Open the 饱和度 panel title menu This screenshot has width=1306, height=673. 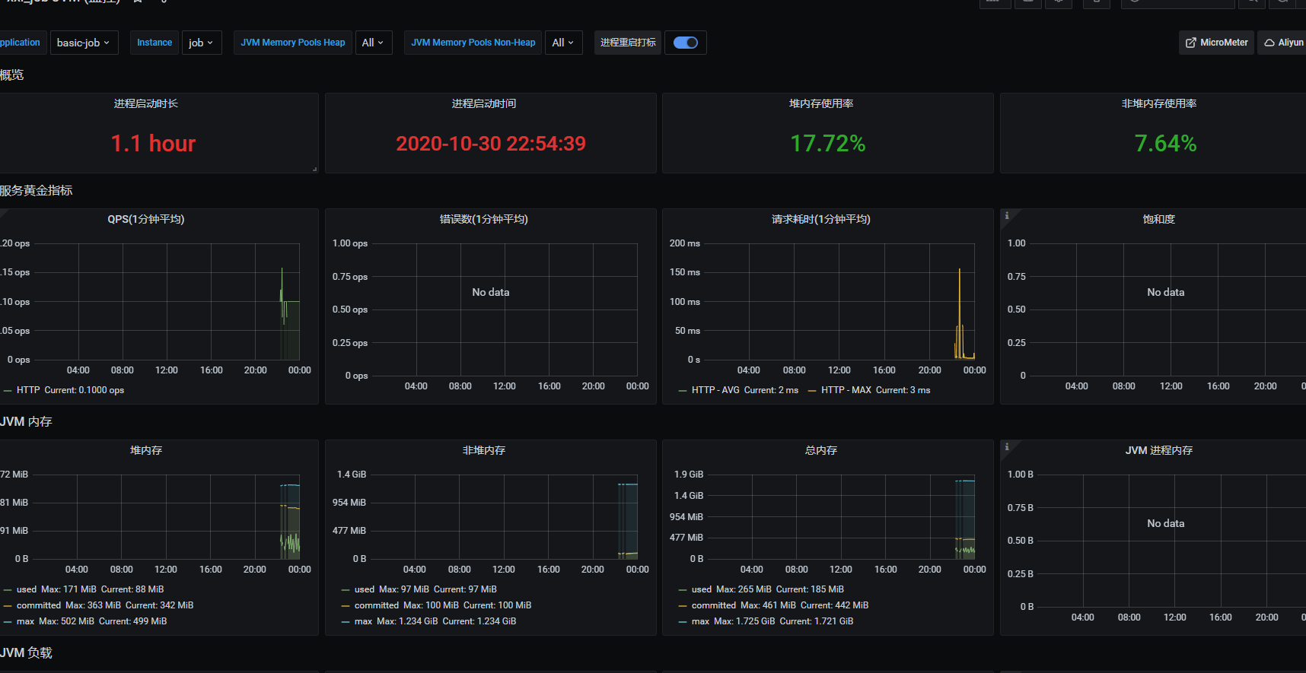(1159, 219)
